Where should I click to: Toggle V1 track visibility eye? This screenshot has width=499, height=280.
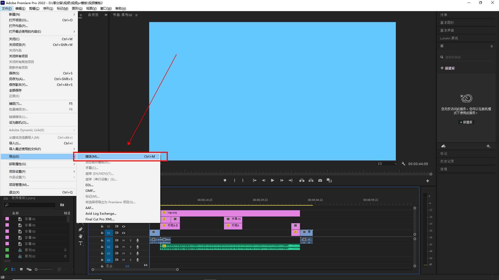coord(124,233)
